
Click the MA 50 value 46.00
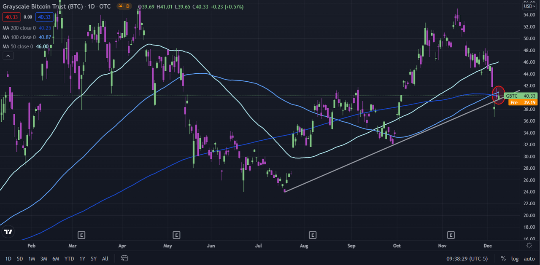tap(42, 46)
